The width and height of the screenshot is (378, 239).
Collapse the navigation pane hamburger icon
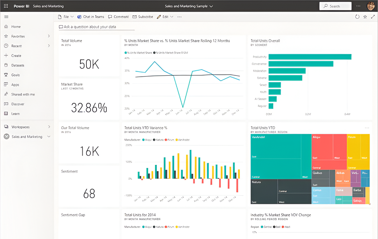click(x=6, y=17)
